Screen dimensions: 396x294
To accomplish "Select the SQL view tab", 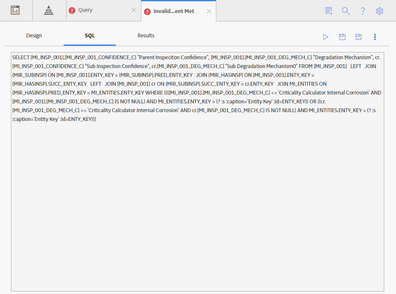I will 90,36.
